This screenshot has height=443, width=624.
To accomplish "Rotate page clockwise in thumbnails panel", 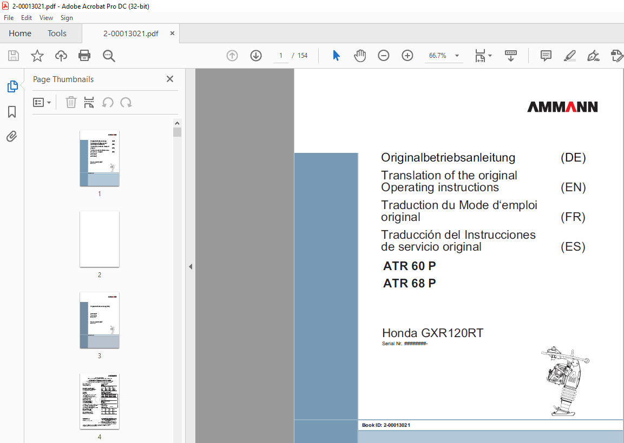I will pos(126,103).
